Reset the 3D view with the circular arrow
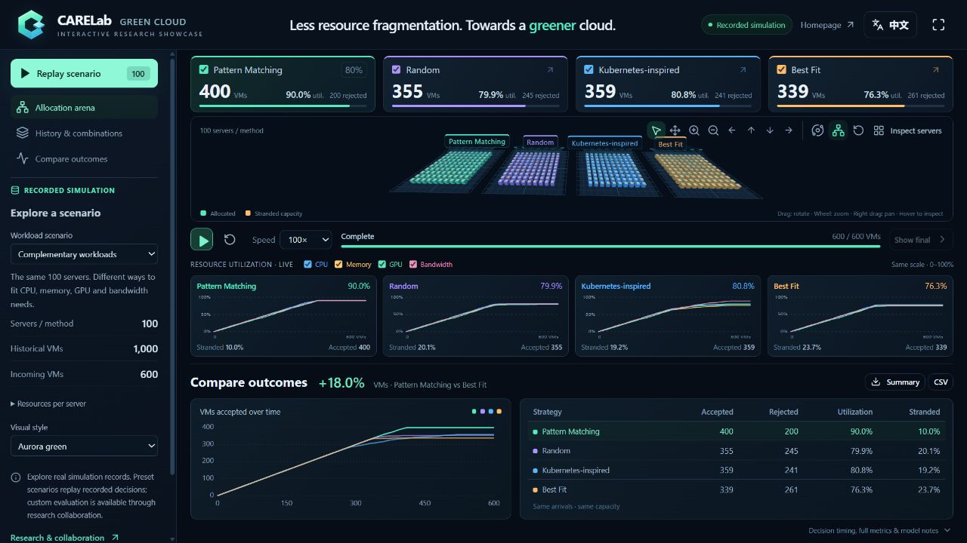Screen dimensions: 967x543 [x=858, y=130]
